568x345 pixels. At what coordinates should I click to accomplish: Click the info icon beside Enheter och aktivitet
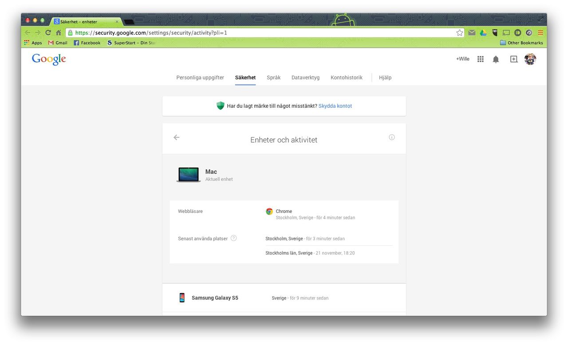click(392, 137)
